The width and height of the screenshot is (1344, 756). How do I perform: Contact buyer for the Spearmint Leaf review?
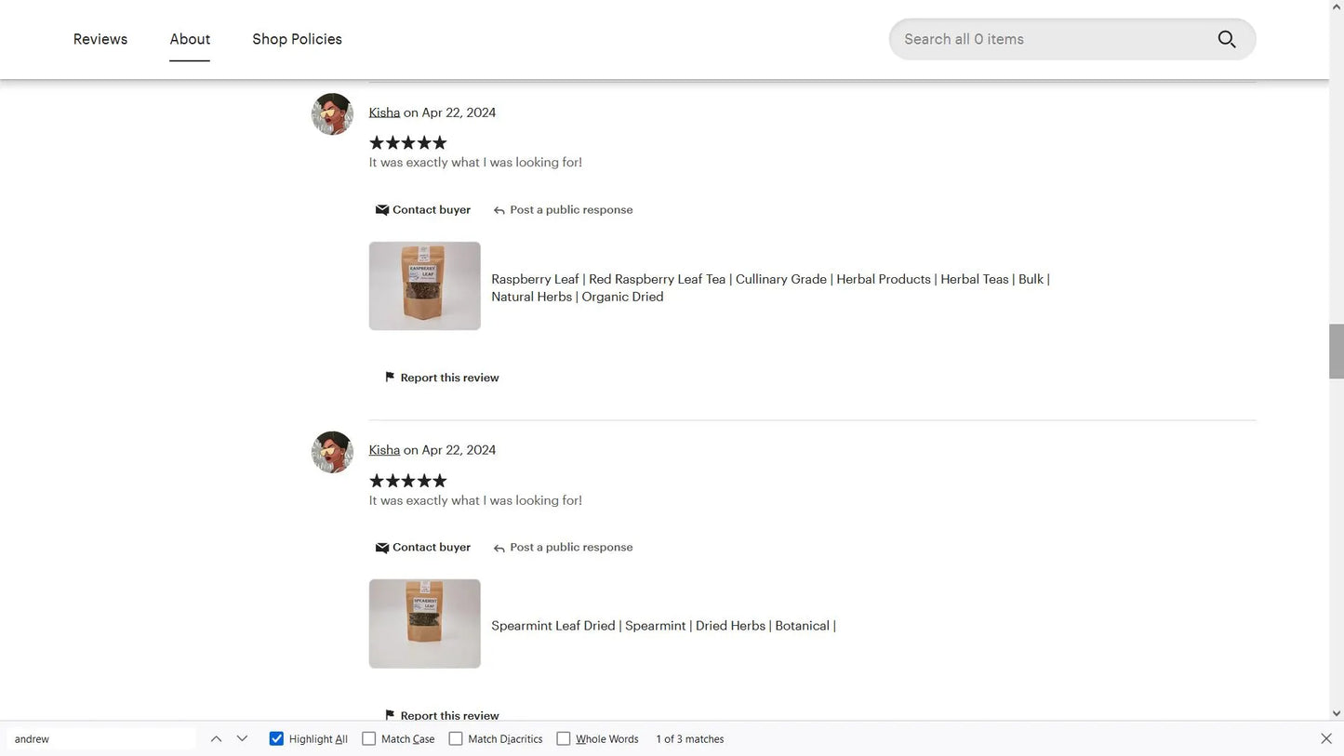(423, 548)
